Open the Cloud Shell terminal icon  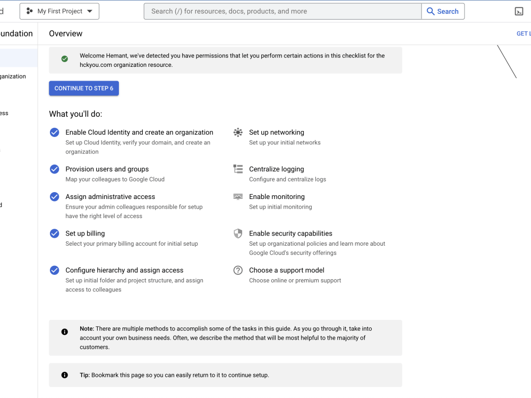(519, 11)
